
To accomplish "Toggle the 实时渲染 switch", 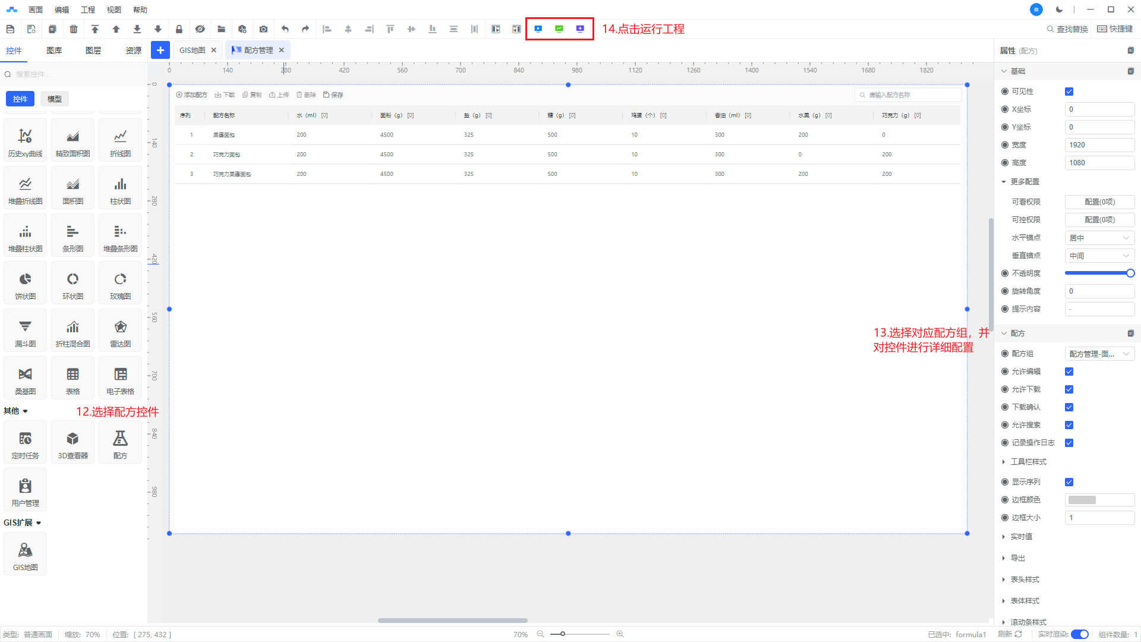I will 1079,634.
